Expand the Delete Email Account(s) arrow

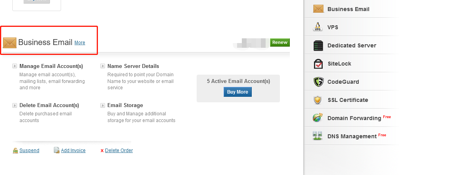click(15, 105)
